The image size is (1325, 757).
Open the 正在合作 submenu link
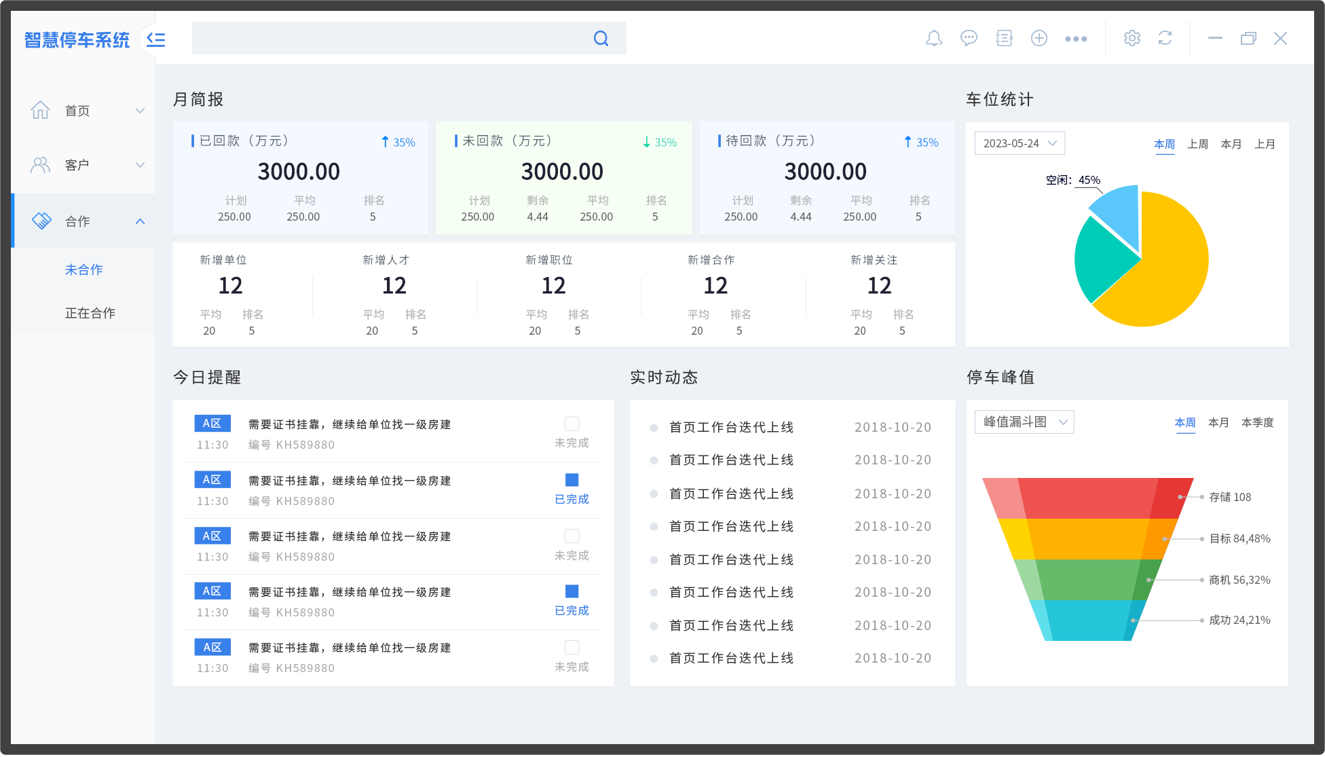(x=90, y=313)
